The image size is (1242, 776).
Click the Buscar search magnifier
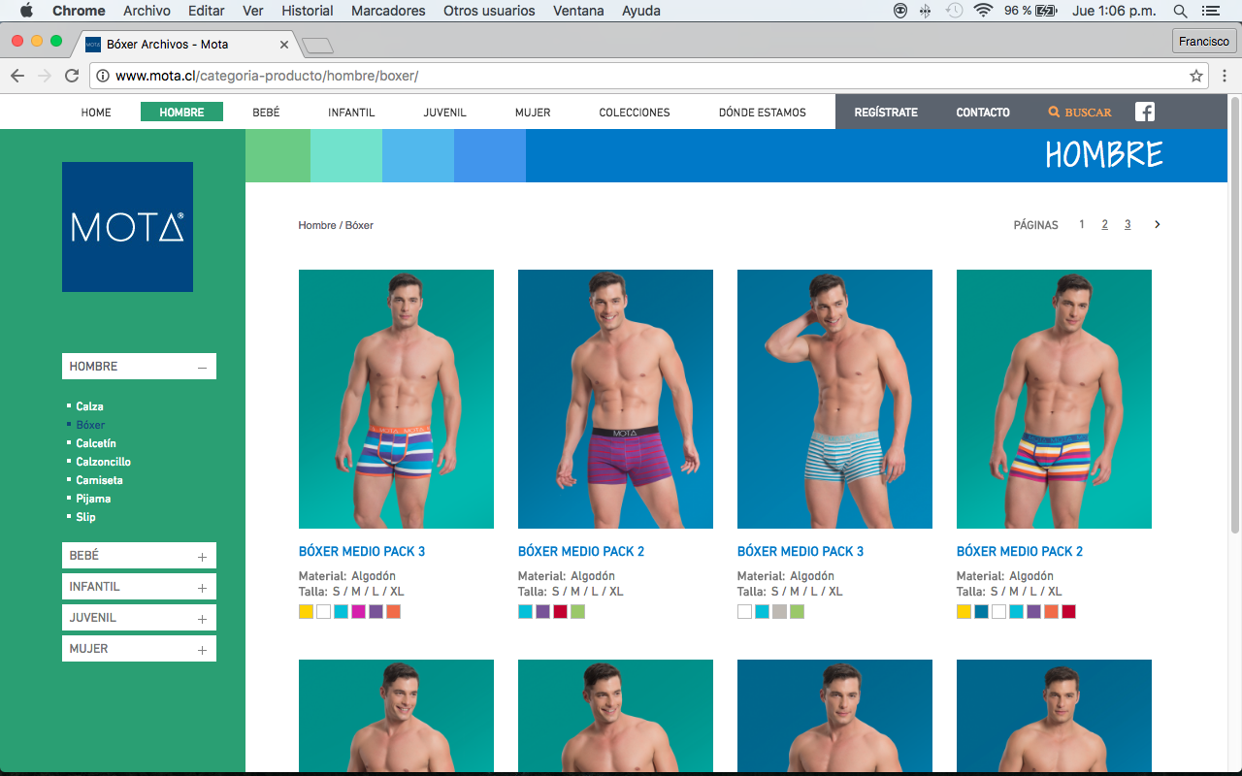pos(1054,113)
